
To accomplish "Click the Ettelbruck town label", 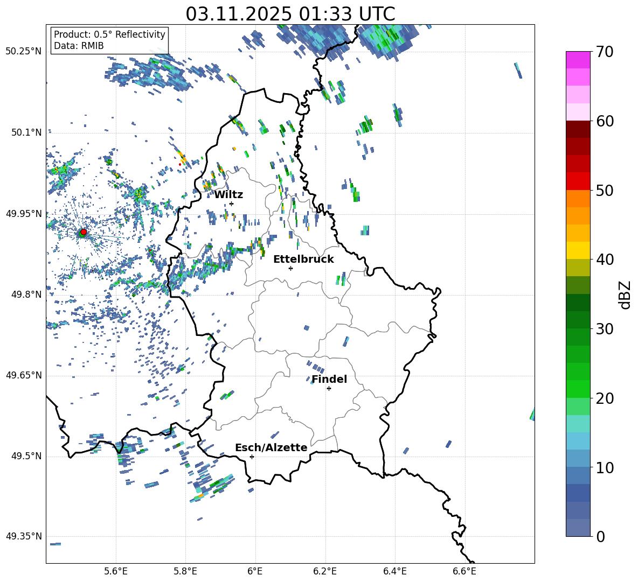I will point(303,259).
